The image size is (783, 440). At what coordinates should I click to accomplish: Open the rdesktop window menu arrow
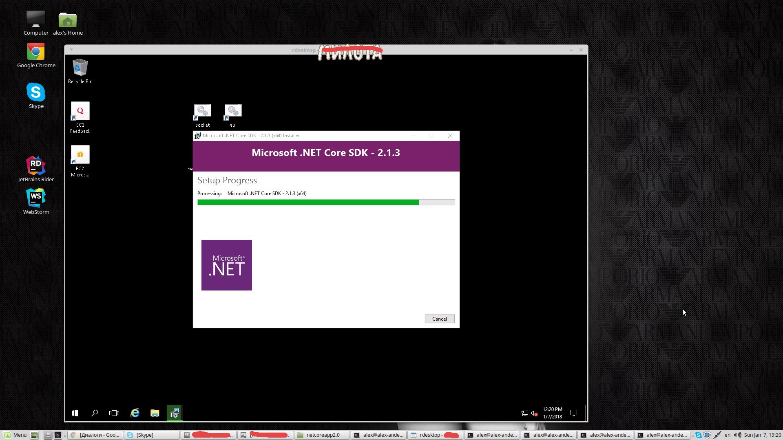coord(71,50)
